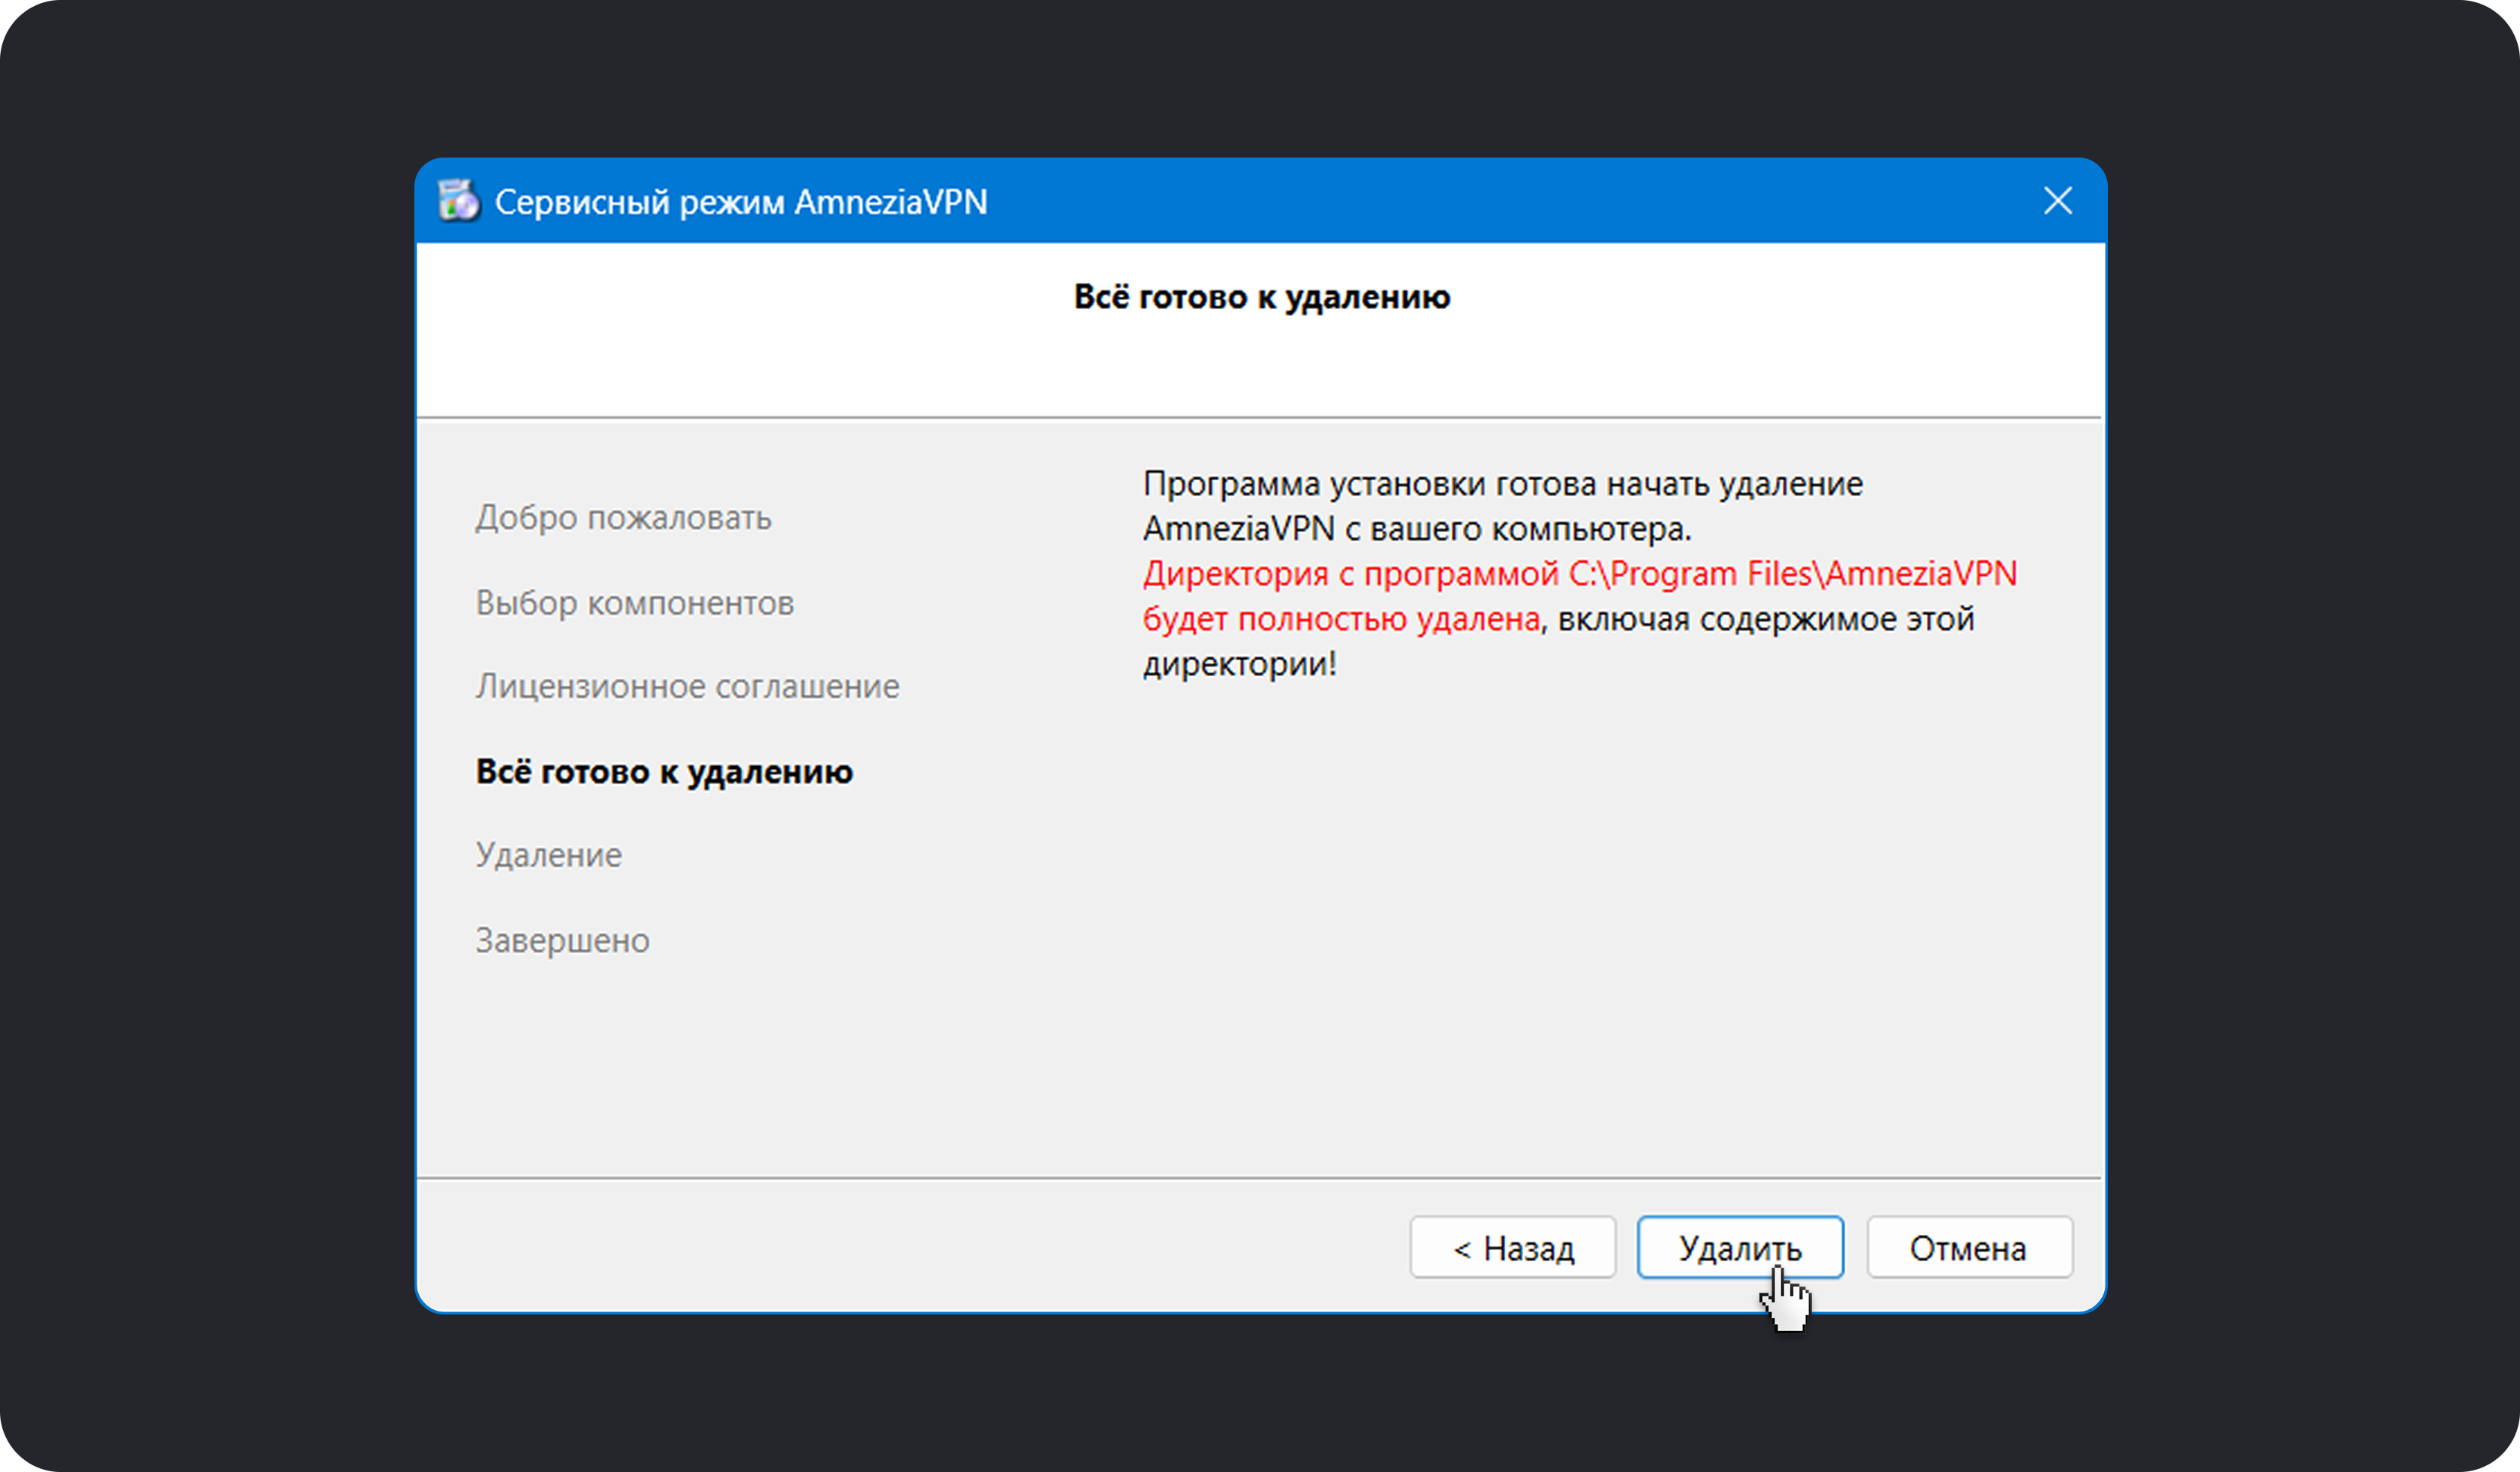2520x1472 pixels.
Task: Go back with the Назад button
Action: (x=1512, y=1247)
